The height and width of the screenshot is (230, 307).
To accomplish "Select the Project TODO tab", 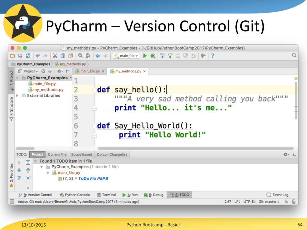I will pos(37,155).
